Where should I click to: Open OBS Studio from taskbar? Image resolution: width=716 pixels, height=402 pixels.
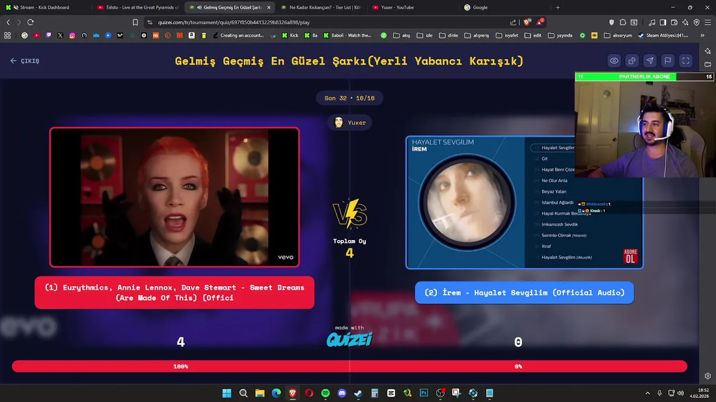440,393
